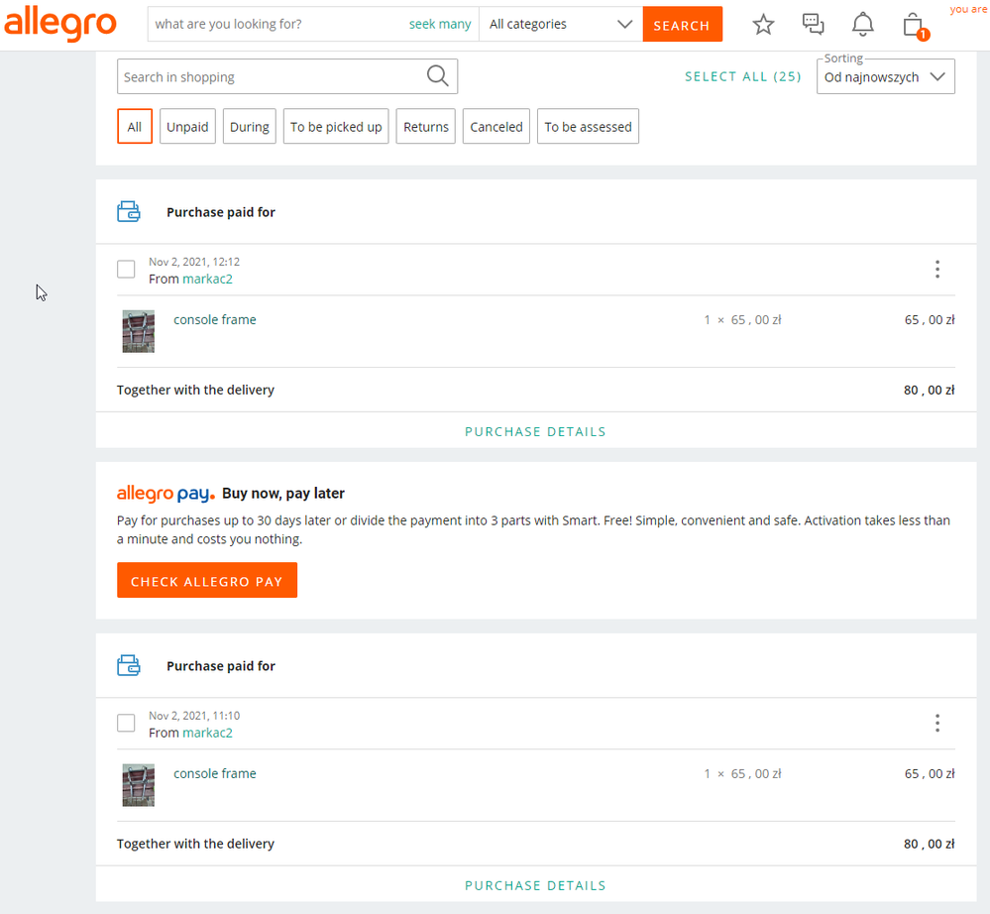Open PURCHASE DETAILS for 12:12 order
The image size is (990, 914).
[x=535, y=431]
